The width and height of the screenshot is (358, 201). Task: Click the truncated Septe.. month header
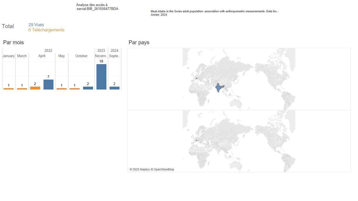(x=115, y=56)
